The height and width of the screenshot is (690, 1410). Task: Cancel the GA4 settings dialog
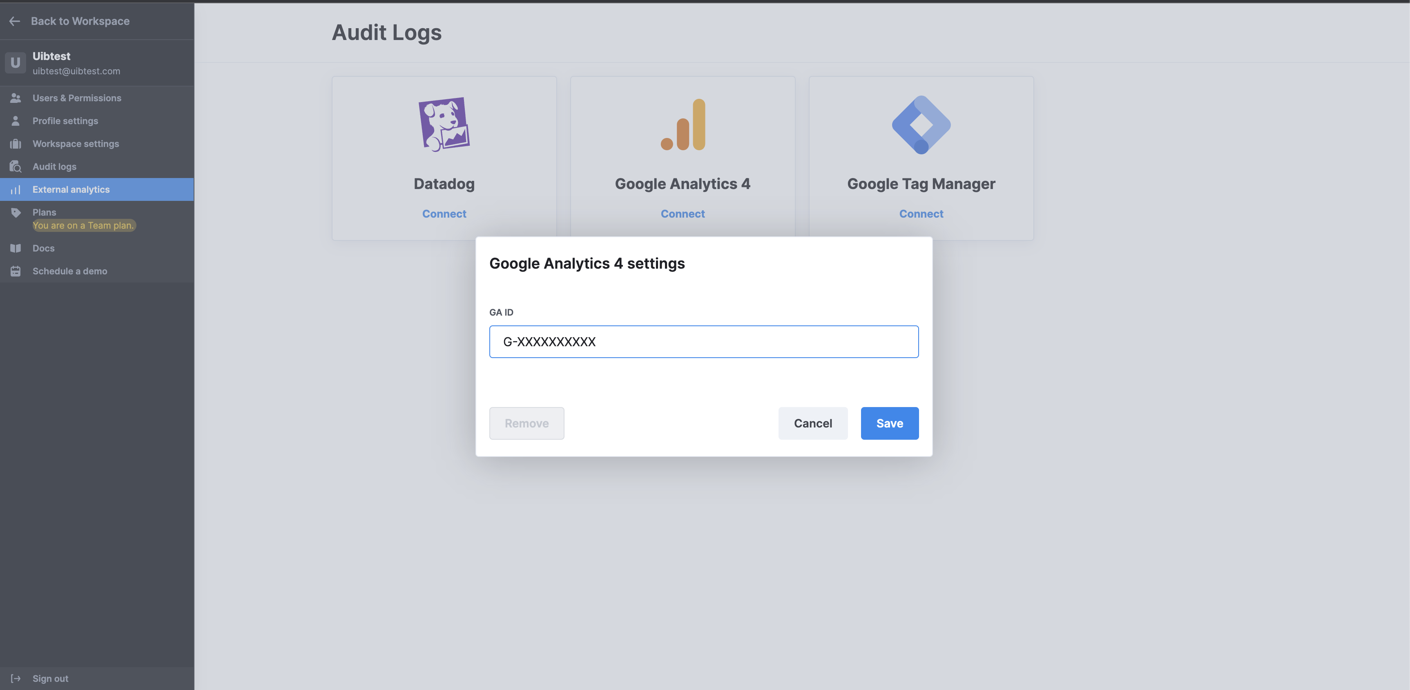[812, 423]
